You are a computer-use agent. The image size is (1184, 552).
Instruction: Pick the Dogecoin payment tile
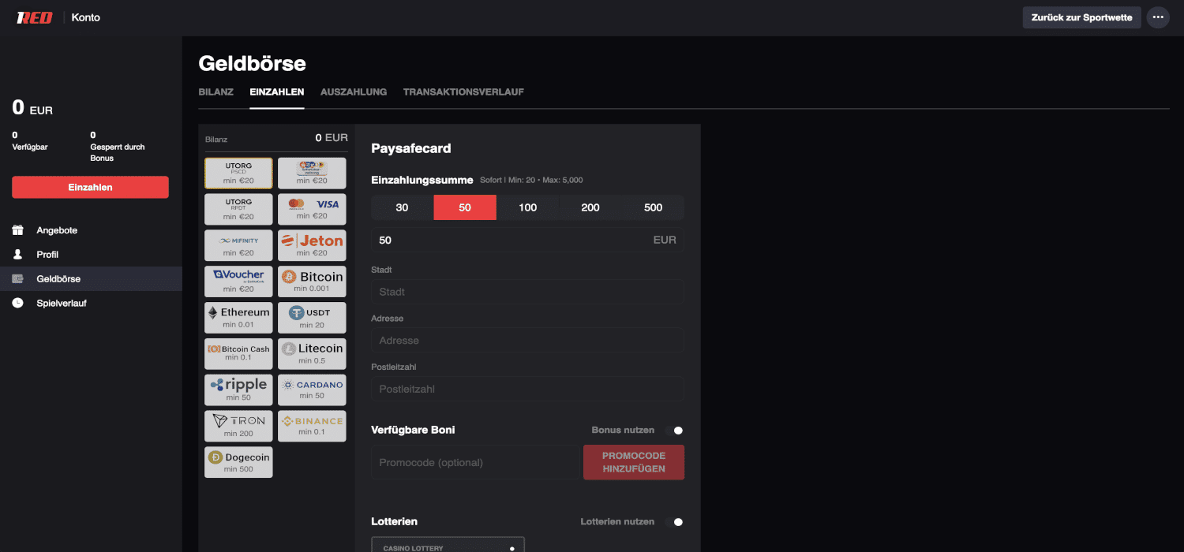pyautogui.click(x=238, y=462)
